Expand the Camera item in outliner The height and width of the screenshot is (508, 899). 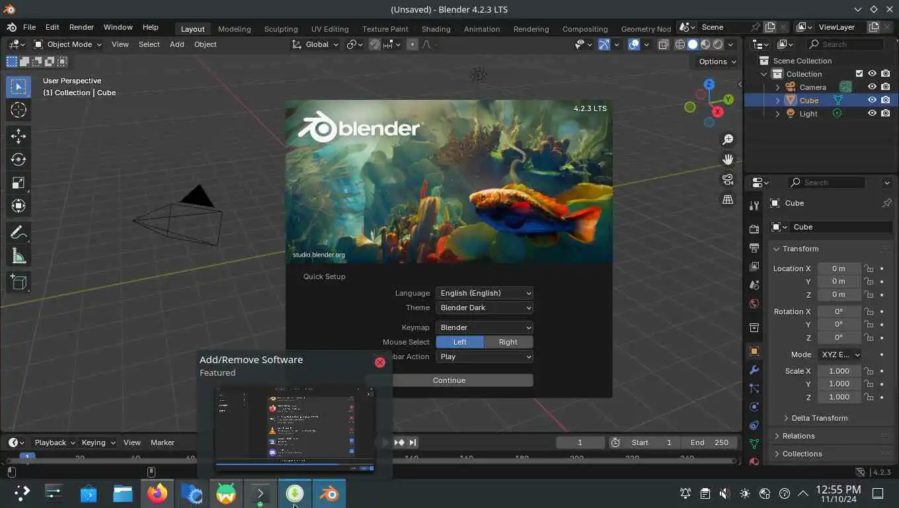pyautogui.click(x=778, y=87)
